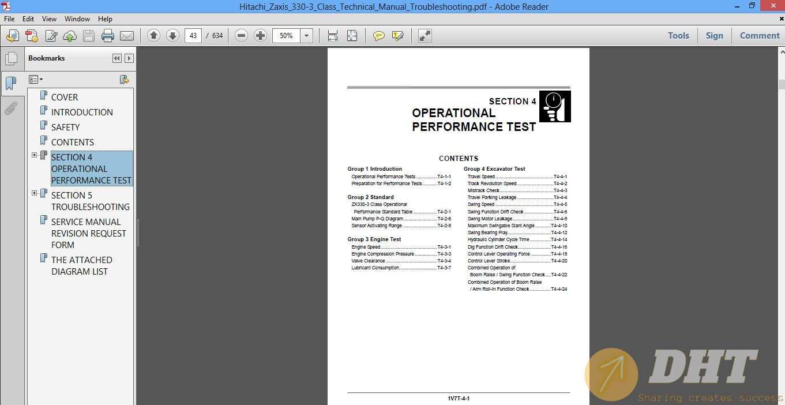Open the Edit menu
The height and width of the screenshot is (405, 785).
point(28,19)
